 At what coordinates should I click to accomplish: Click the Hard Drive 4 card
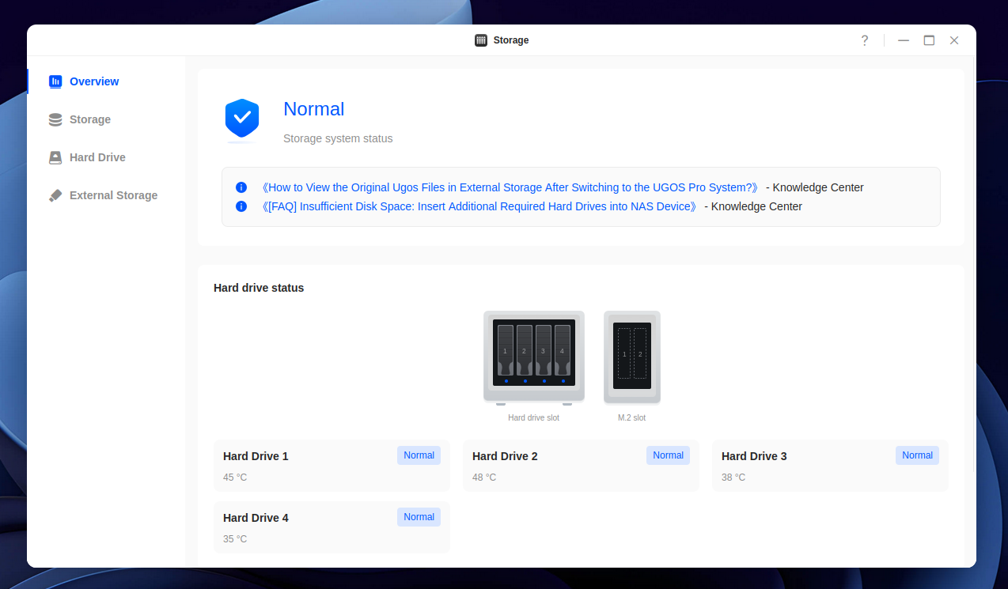332,527
